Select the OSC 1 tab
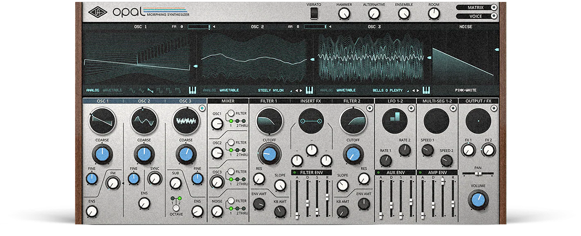The image size is (581, 236). pos(103,101)
